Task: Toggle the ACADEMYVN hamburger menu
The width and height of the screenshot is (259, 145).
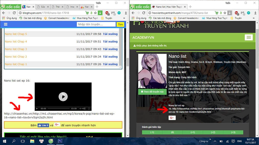Action: (249, 37)
